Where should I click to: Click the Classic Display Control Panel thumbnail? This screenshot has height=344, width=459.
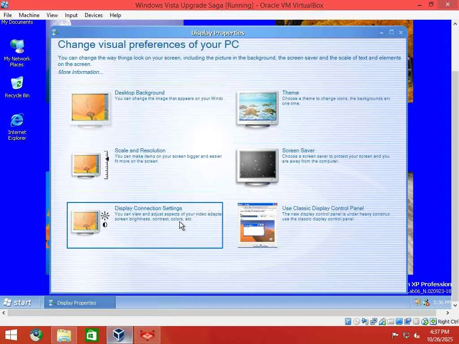point(257,225)
